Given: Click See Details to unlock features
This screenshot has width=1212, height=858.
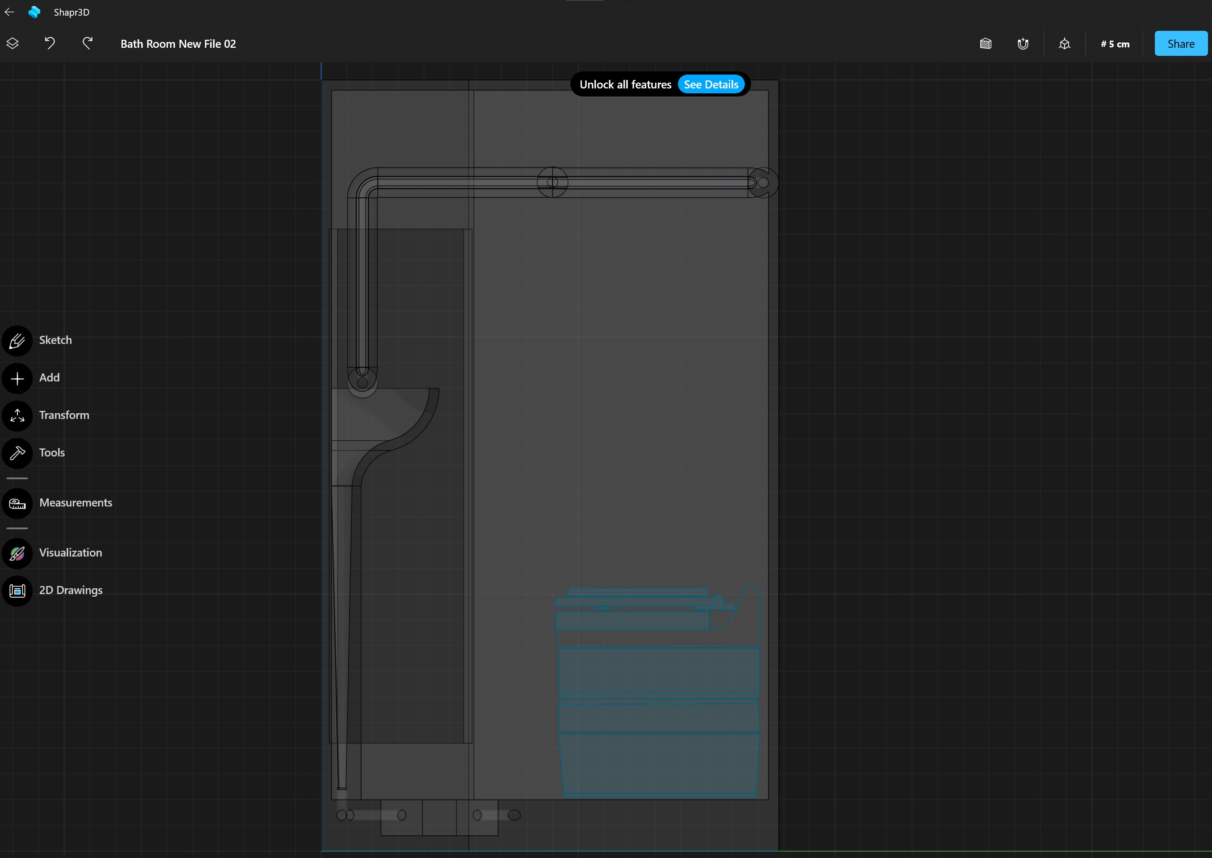Looking at the screenshot, I should pos(711,84).
